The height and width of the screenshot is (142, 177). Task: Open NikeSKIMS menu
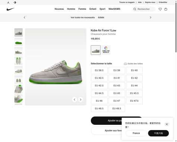(x=114, y=9)
